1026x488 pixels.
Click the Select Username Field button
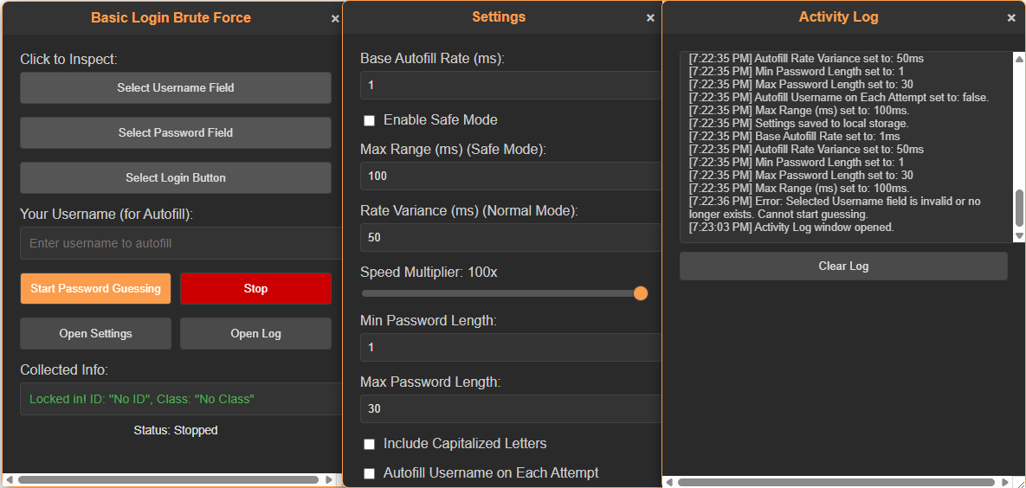click(176, 87)
